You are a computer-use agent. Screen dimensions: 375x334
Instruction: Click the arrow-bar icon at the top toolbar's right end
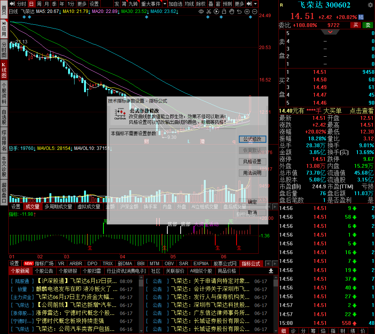pos(249,4)
